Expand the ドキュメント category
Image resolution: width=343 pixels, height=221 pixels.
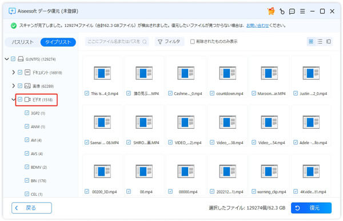tap(13, 72)
